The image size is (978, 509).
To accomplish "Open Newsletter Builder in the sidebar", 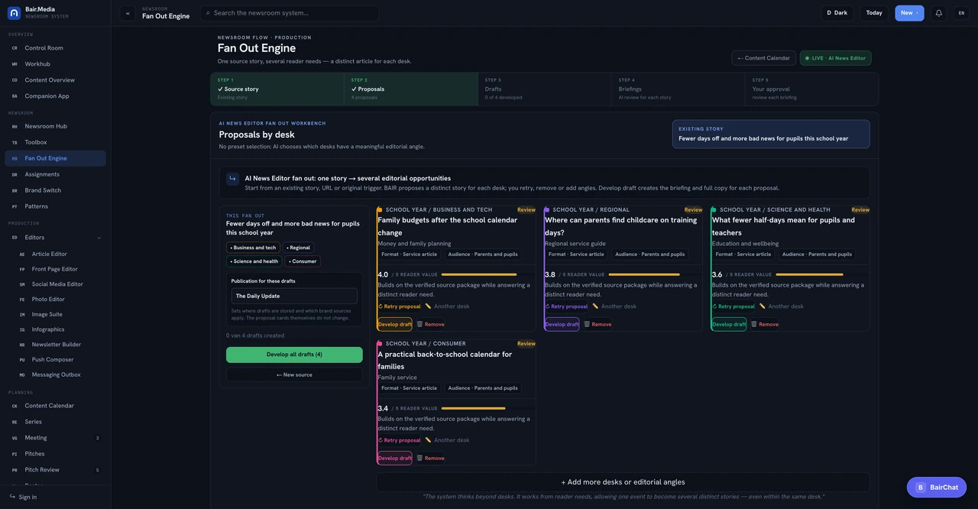I will pyautogui.click(x=59, y=345).
